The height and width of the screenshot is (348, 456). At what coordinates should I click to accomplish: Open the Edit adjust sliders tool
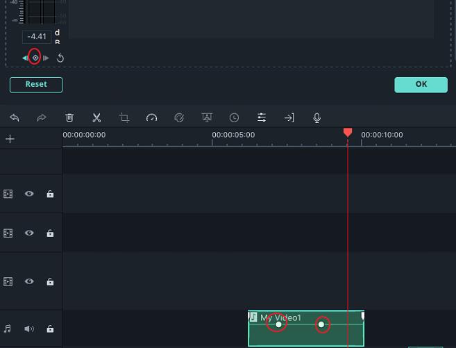(262, 117)
